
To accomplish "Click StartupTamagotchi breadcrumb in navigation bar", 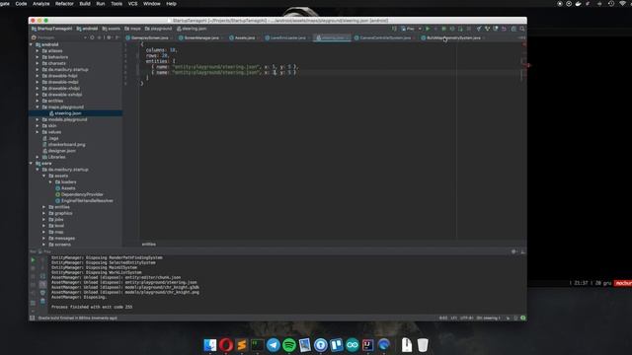I will click(52, 29).
